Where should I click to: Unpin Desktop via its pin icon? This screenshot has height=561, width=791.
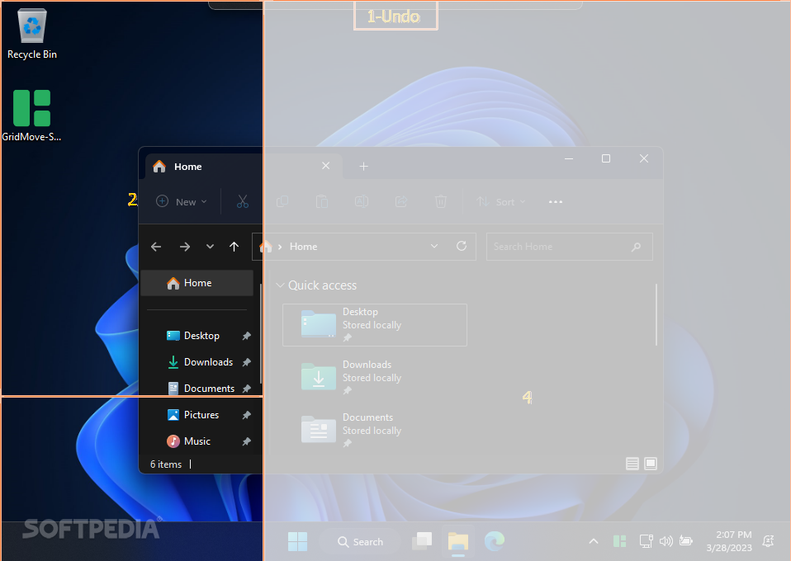[246, 336]
